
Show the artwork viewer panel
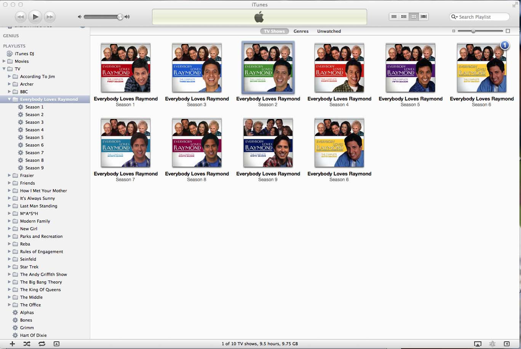point(56,344)
